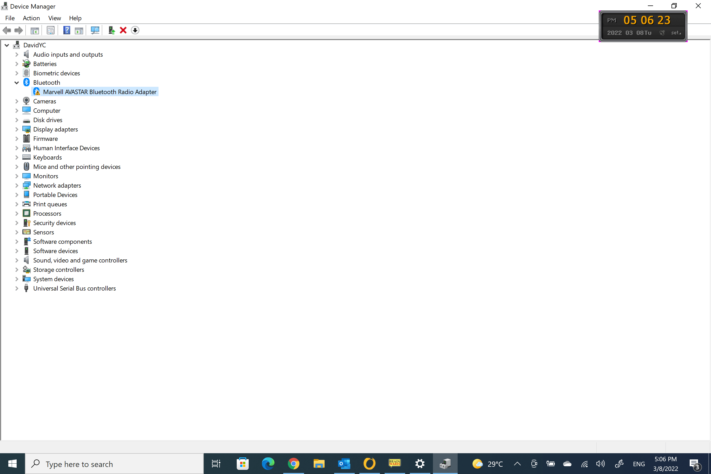This screenshot has height=474, width=711.
Task: Expand the Network adapters category
Action: click(17, 185)
